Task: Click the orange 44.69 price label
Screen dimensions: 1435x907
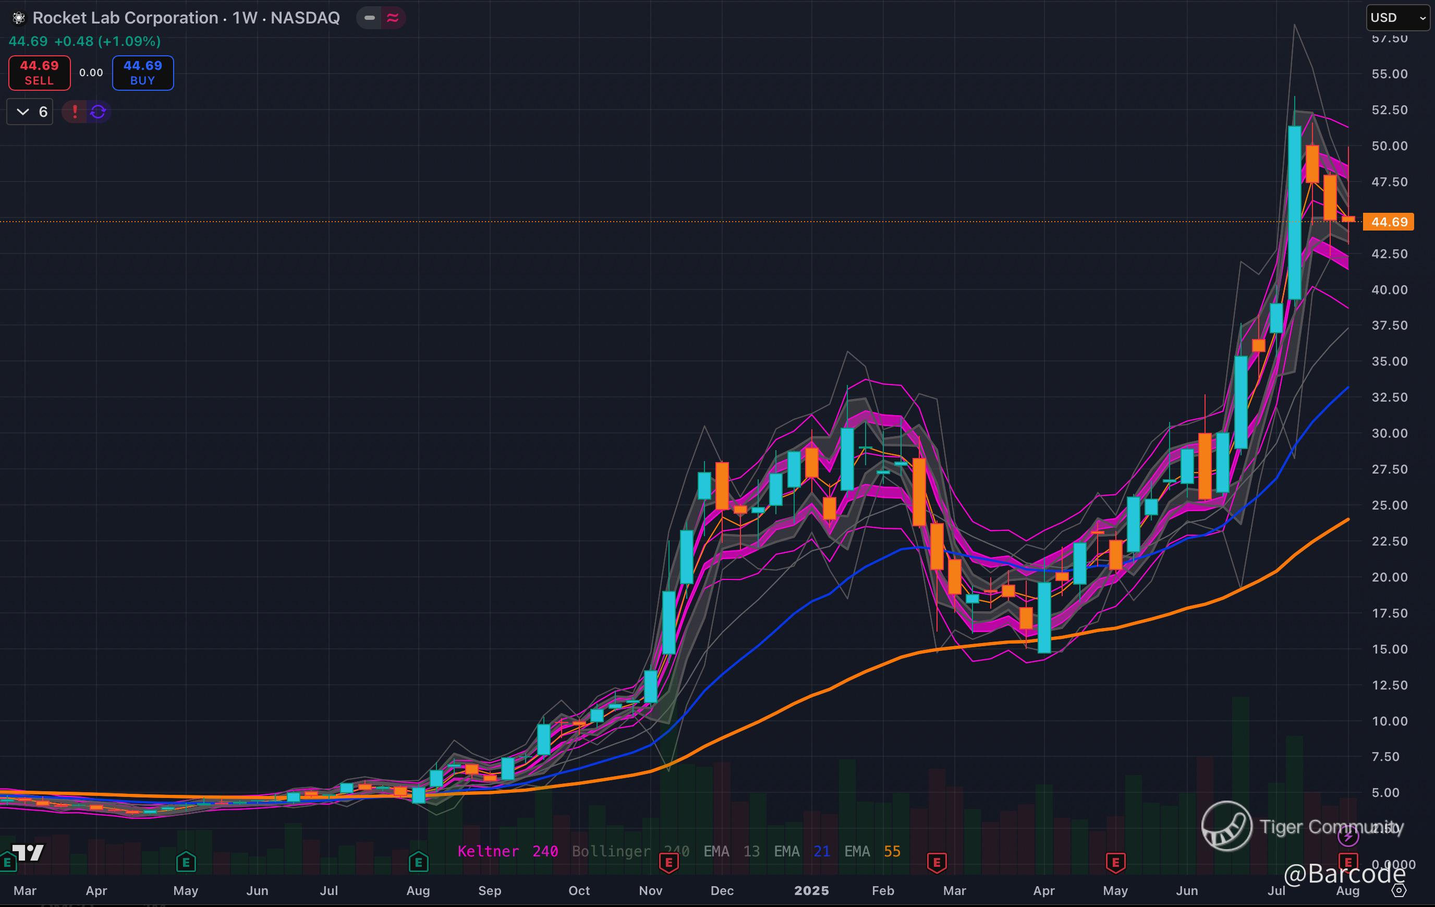Action: pyautogui.click(x=1389, y=222)
